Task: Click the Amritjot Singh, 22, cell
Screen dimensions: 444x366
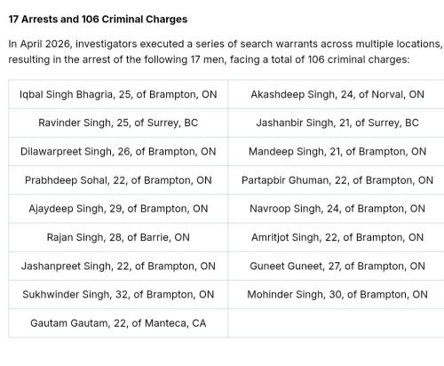Action: (336, 237)
